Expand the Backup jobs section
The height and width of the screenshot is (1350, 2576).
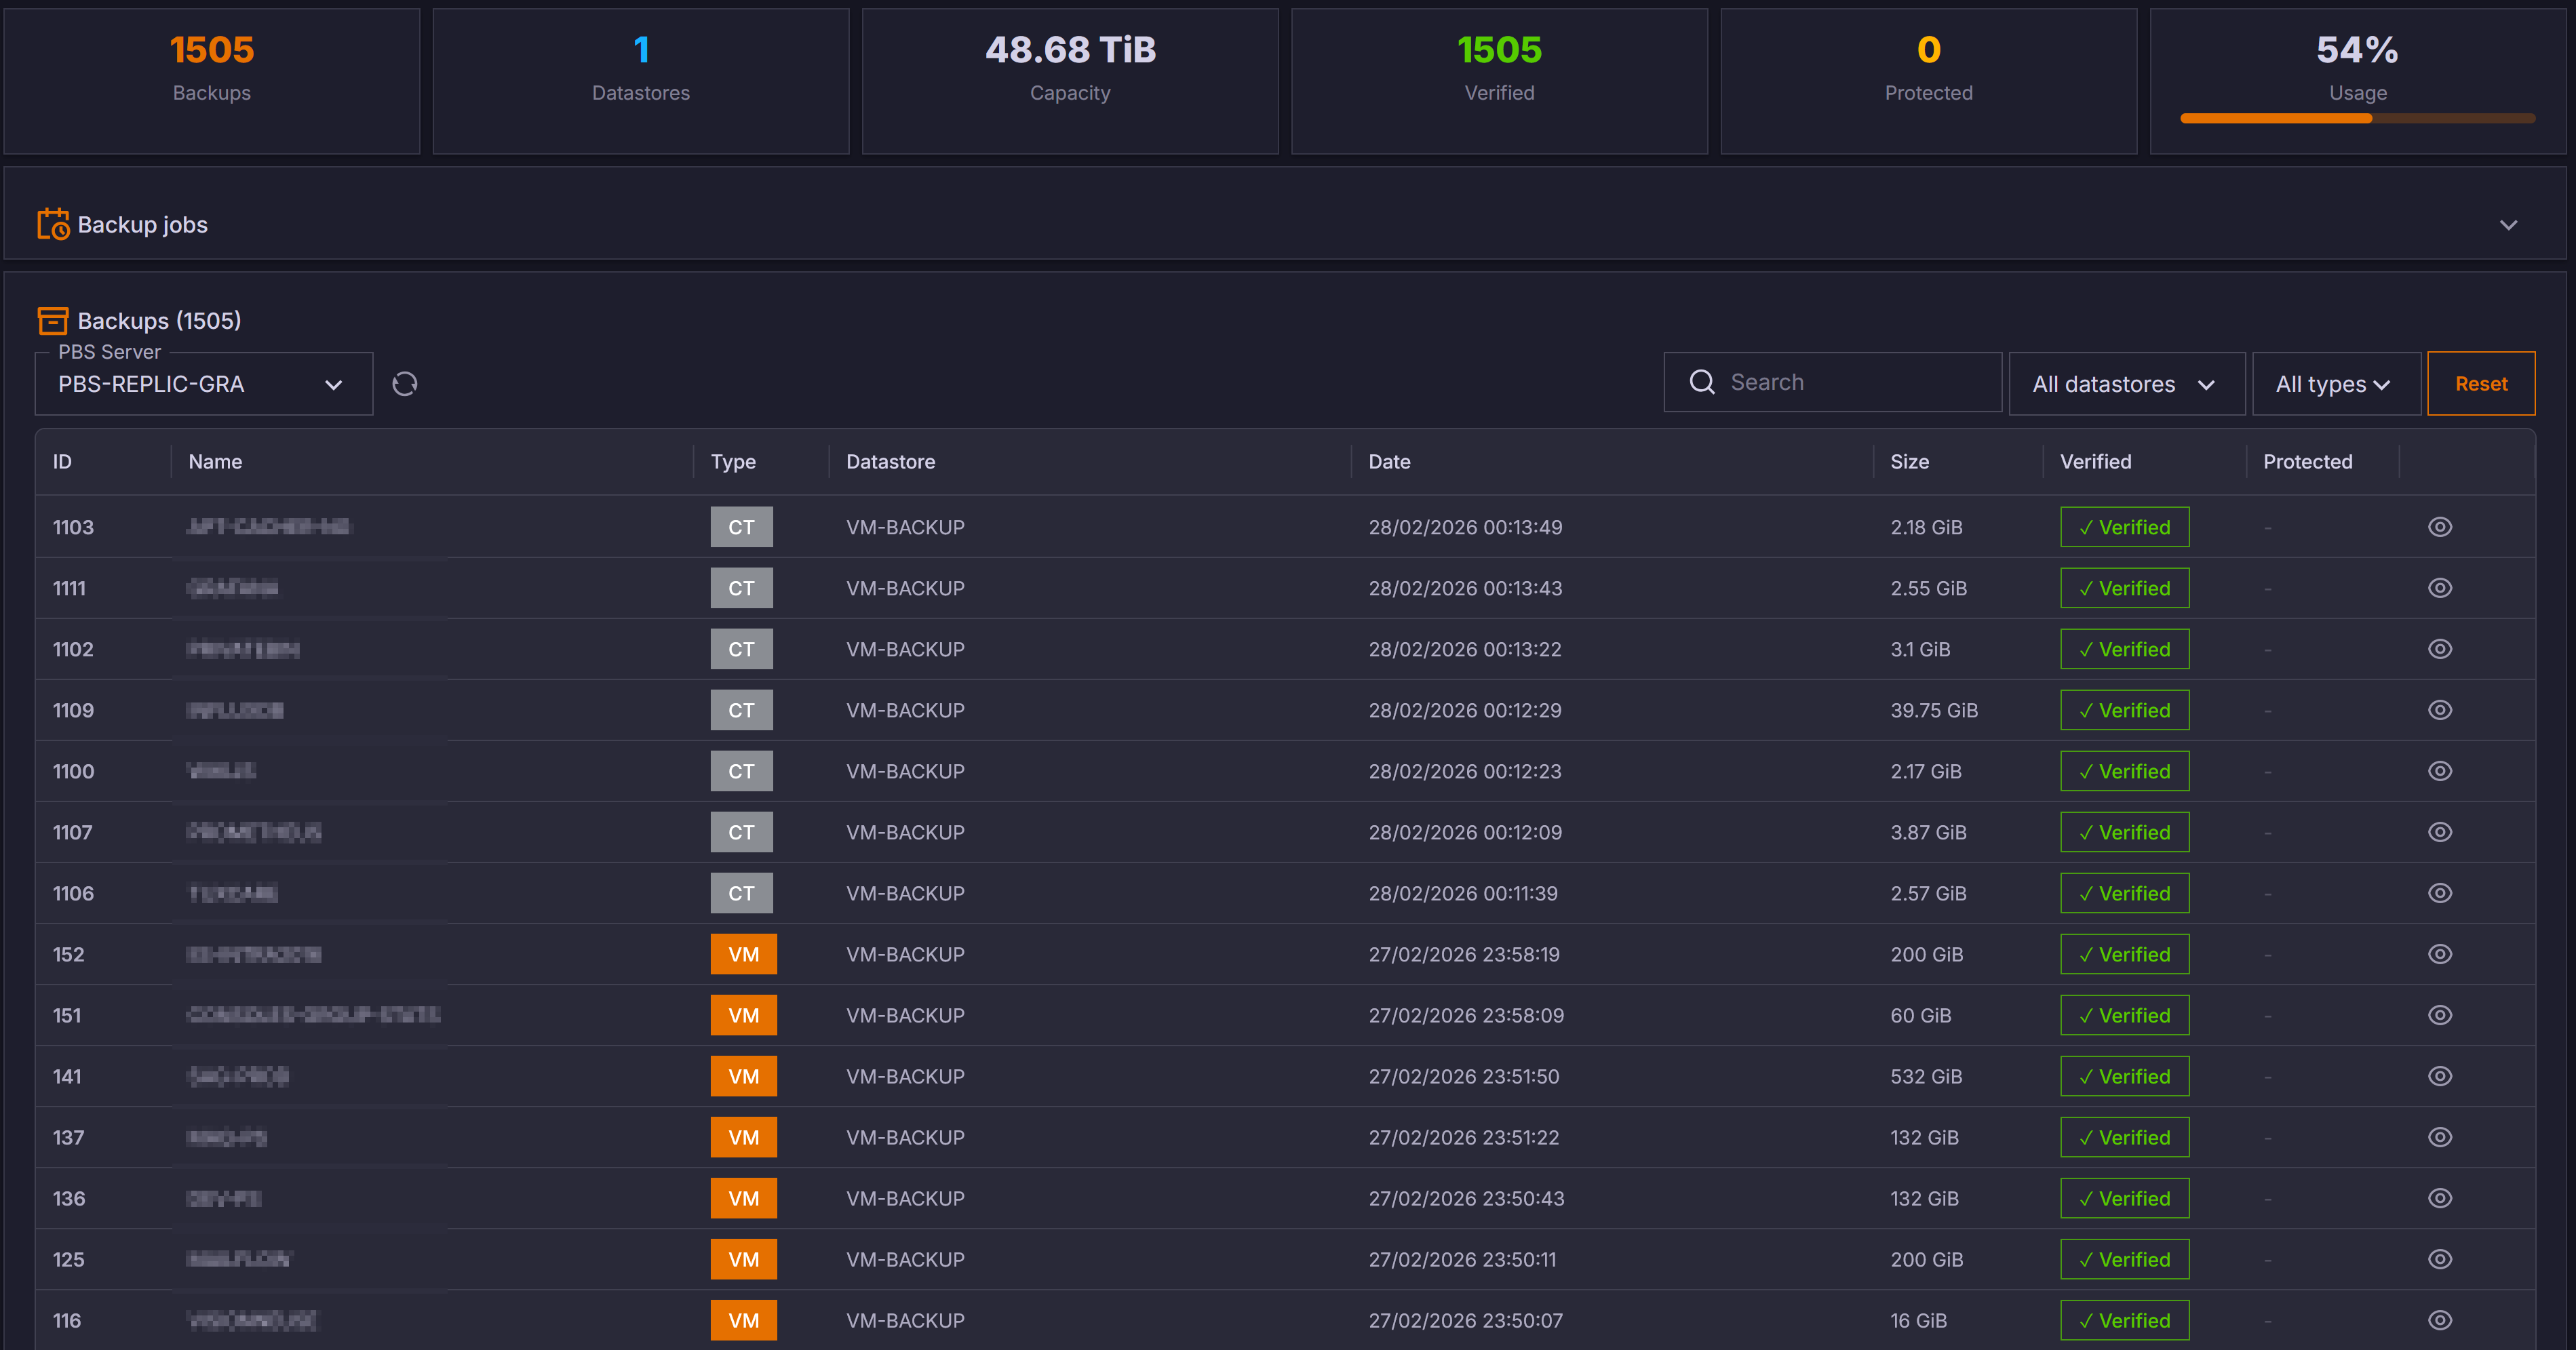(x=2509, y=225)
